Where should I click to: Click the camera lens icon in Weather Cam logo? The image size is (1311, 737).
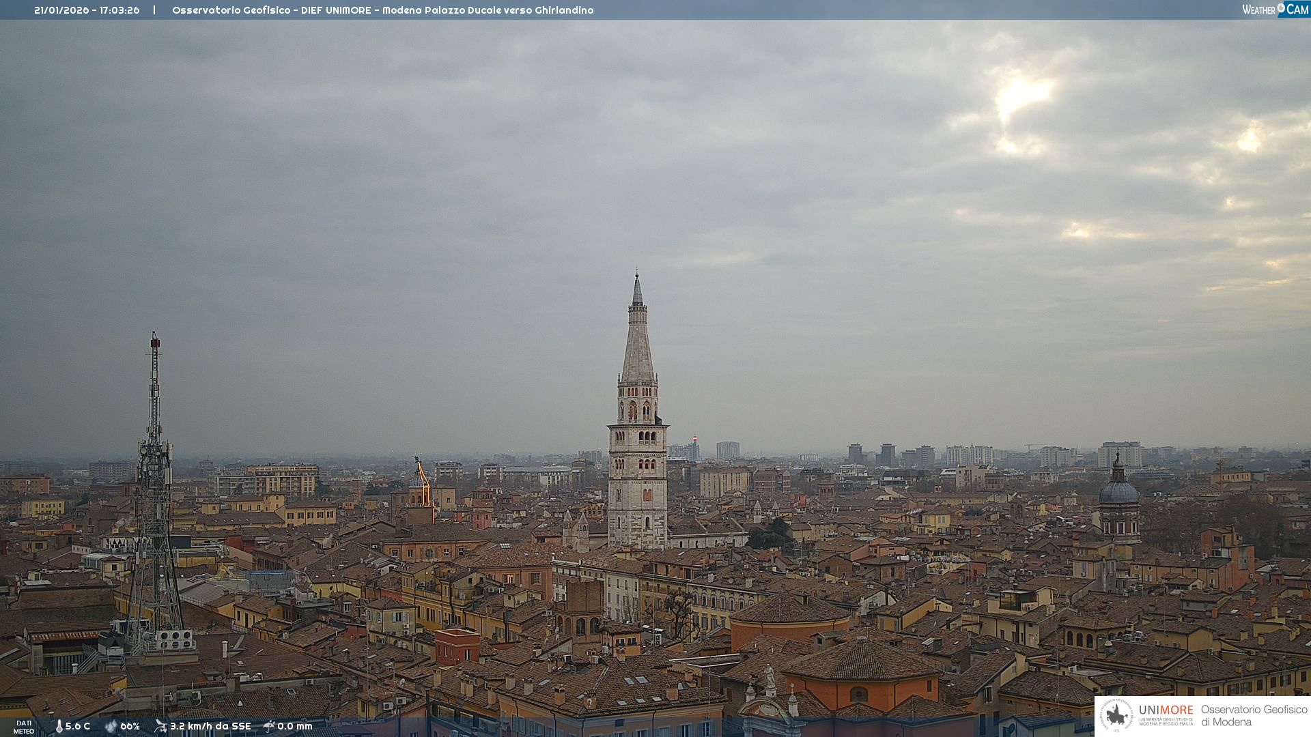coord(1281,8)
